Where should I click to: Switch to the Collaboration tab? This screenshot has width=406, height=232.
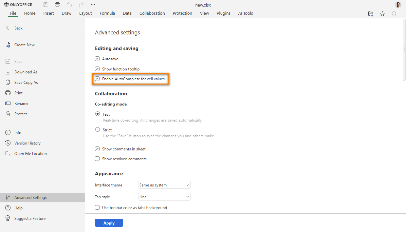[152, 13]
